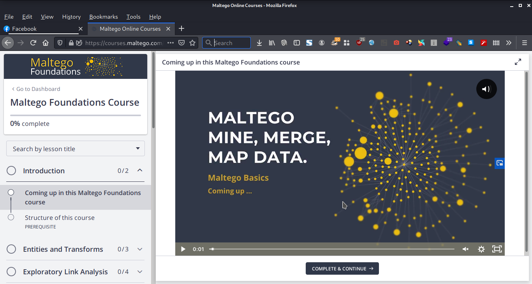
Task: Show more toolbar items overflow chevron
Action: [x=509, y=43]
